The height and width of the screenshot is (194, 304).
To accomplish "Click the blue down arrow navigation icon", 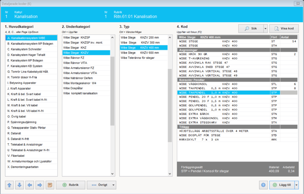I will (19, 185).
